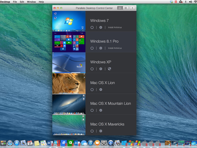Image resolution: width=197 pixels, height=148 pixels.
Task: Click the security shield icon for Windows XP
Action: click(110, 69)
